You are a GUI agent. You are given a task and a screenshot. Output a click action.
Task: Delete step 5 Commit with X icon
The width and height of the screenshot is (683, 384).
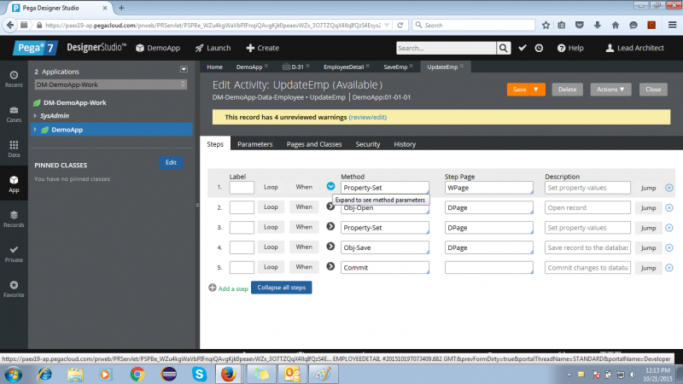(x=669, y=268)
